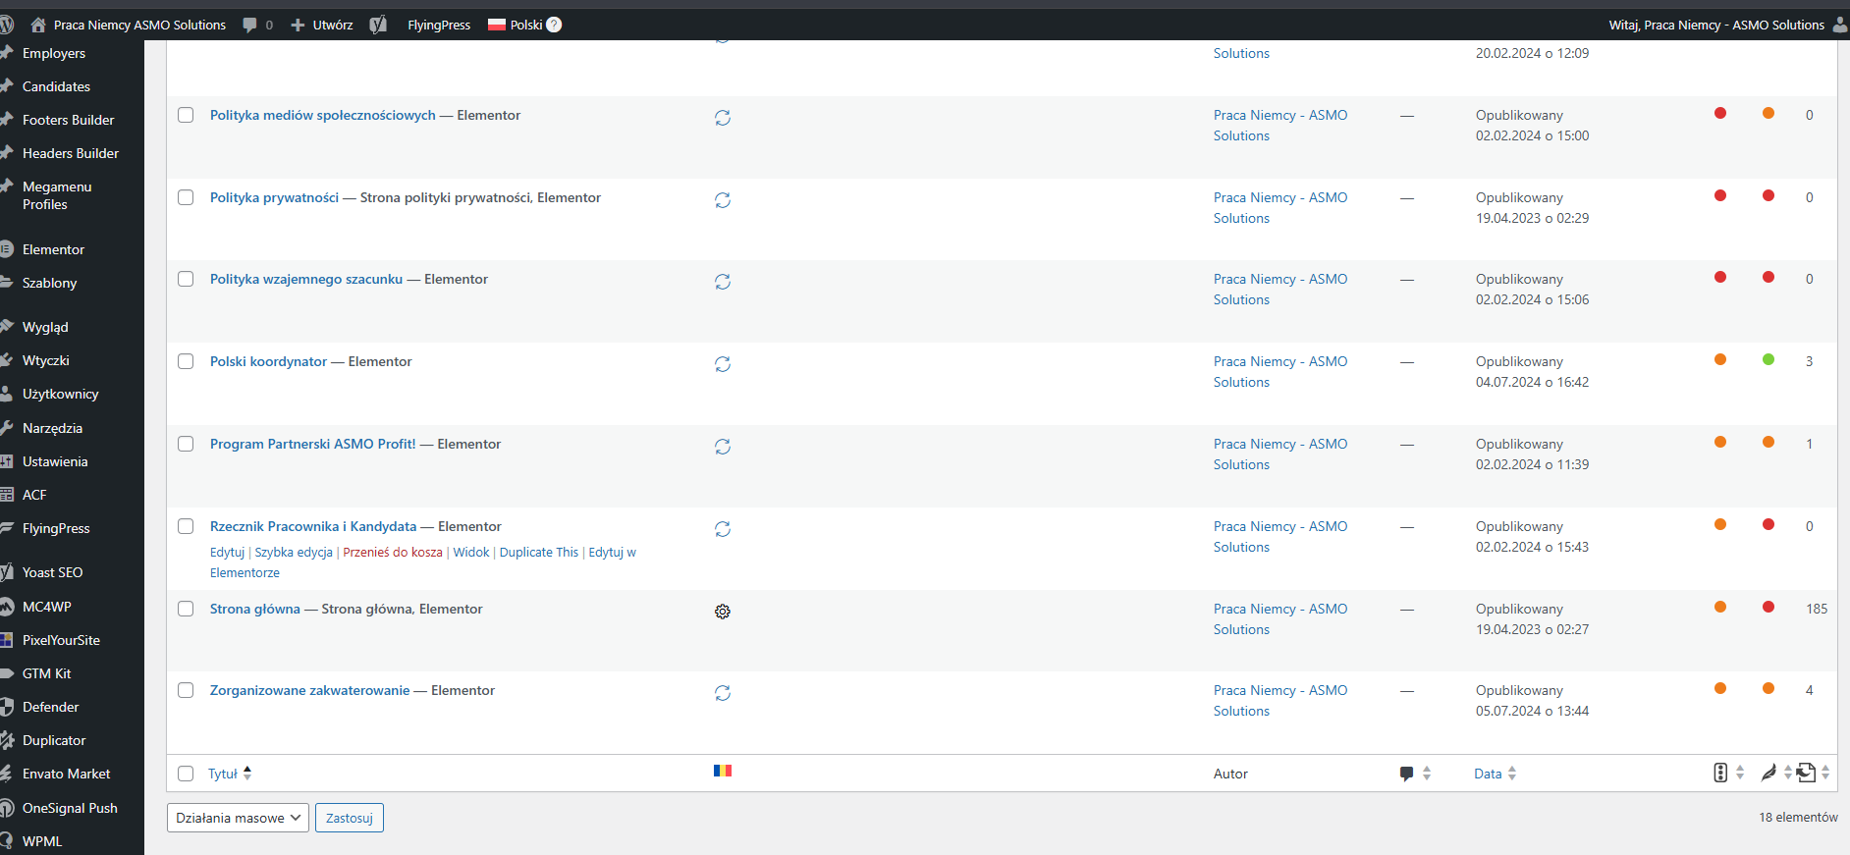Open Wtyczki in the sidebar menu
Viewport: 1850px width, 855px height.
45,360
